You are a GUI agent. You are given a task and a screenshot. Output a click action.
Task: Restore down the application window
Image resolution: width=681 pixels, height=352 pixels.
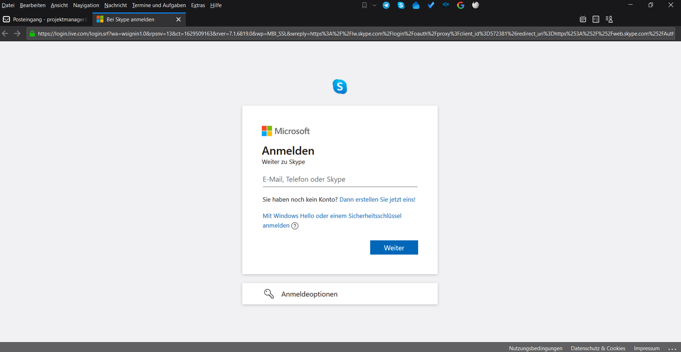coord(651,5)
